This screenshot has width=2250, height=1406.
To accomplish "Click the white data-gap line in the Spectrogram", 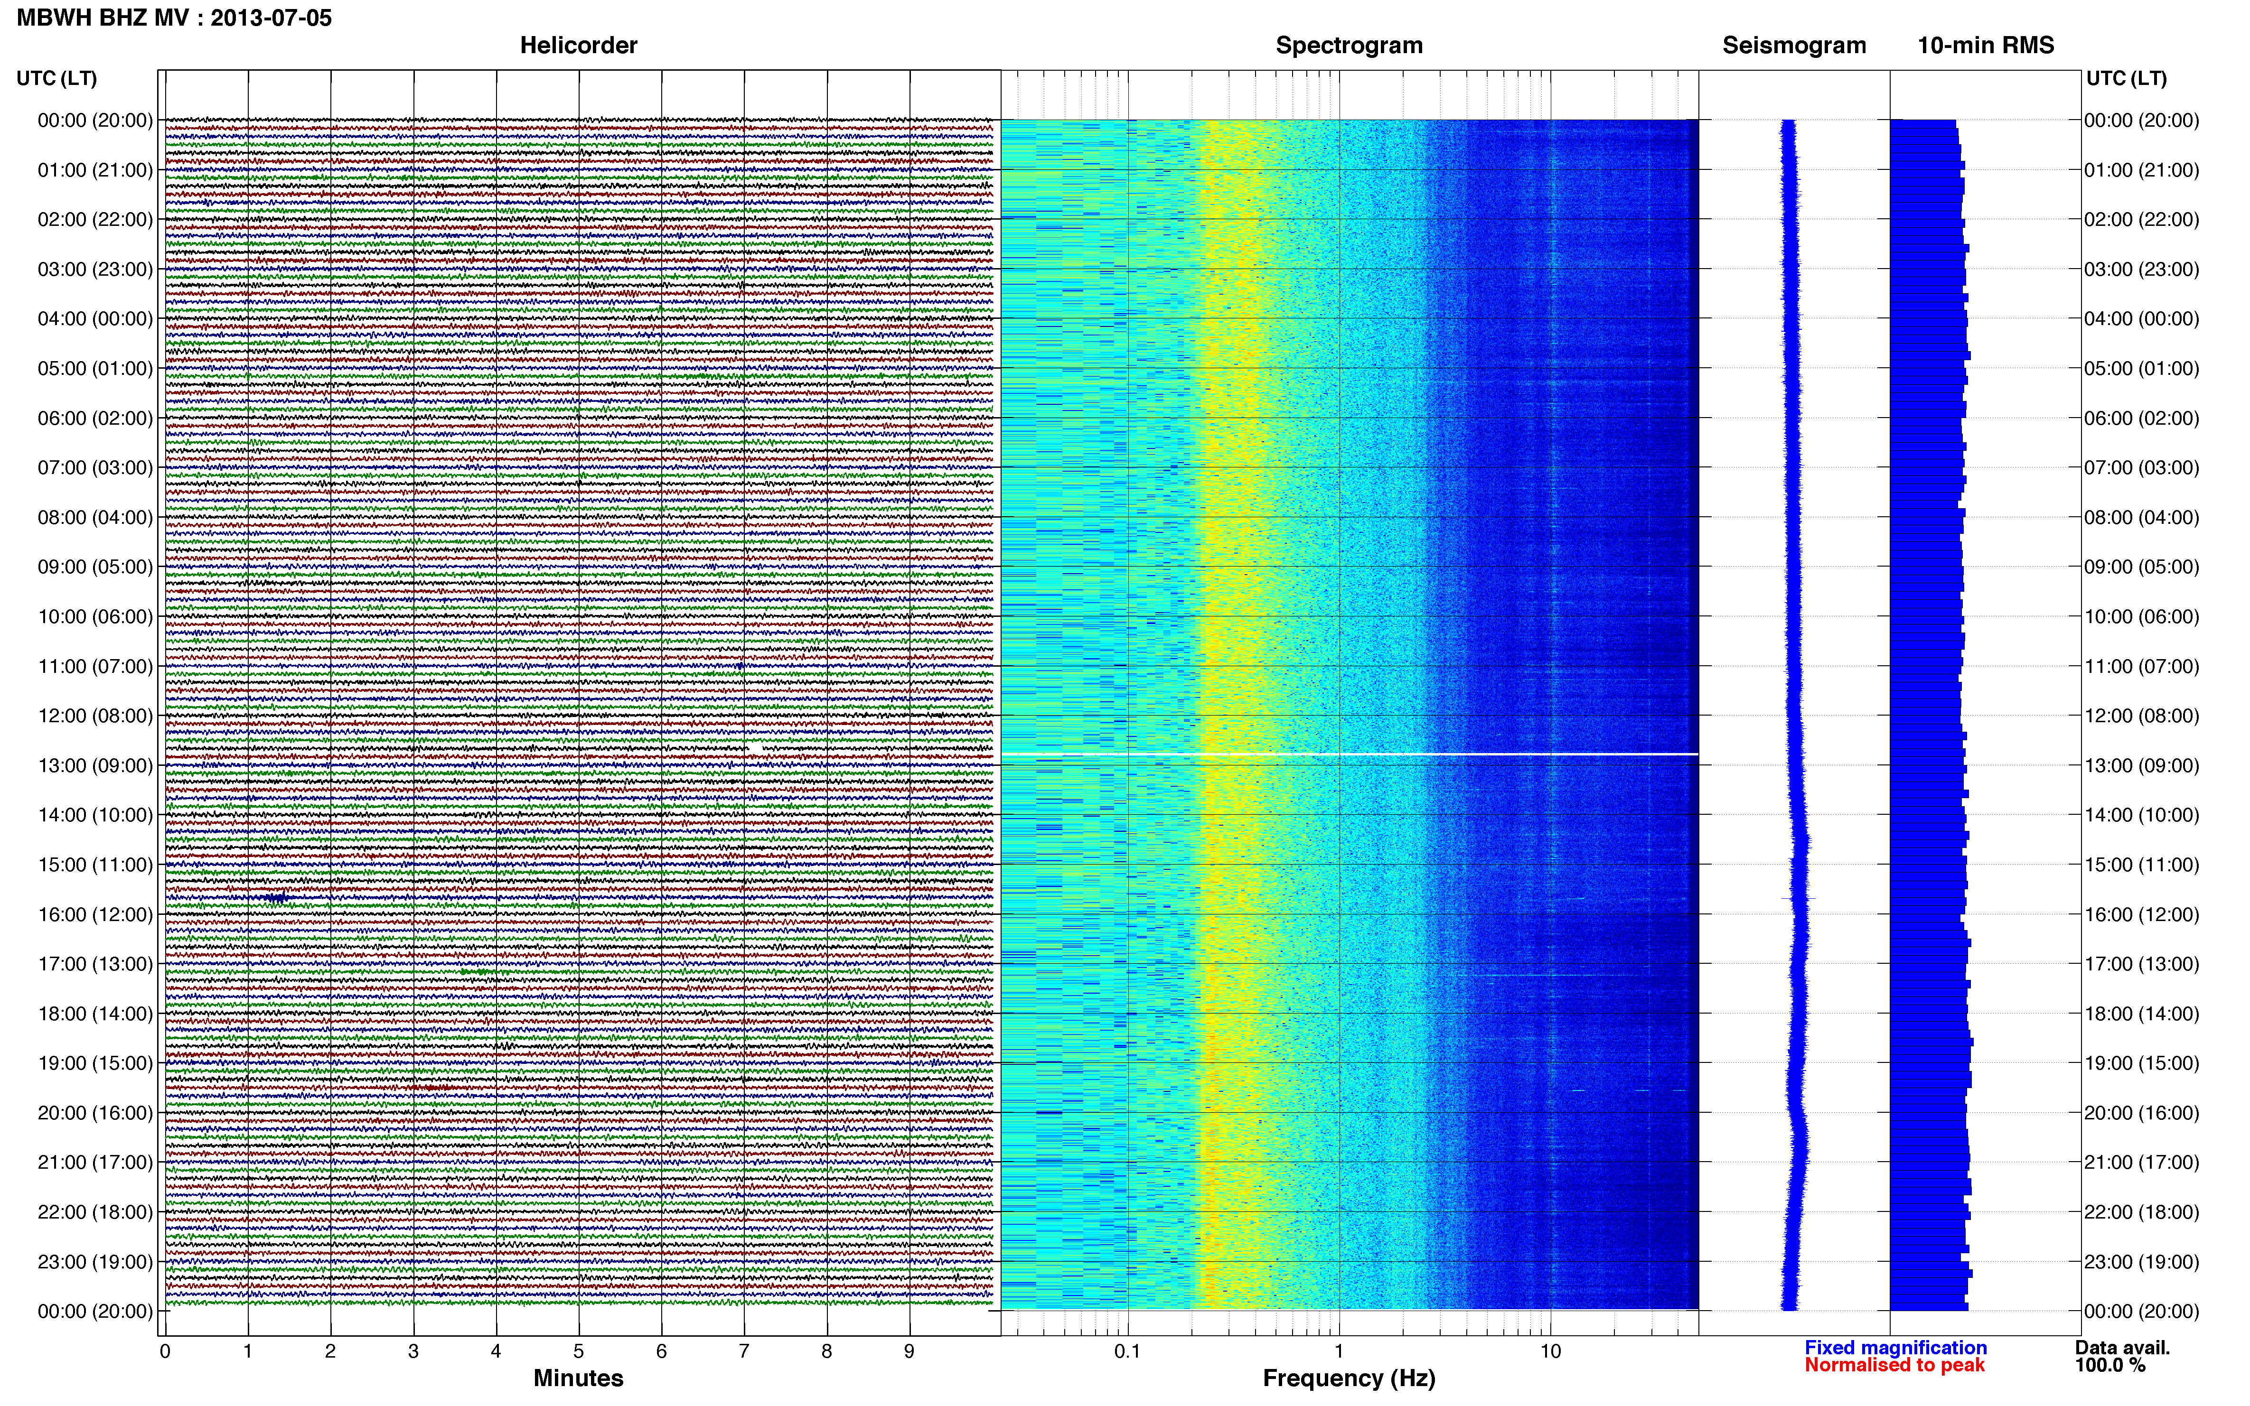I will (x=1349, y=753).
